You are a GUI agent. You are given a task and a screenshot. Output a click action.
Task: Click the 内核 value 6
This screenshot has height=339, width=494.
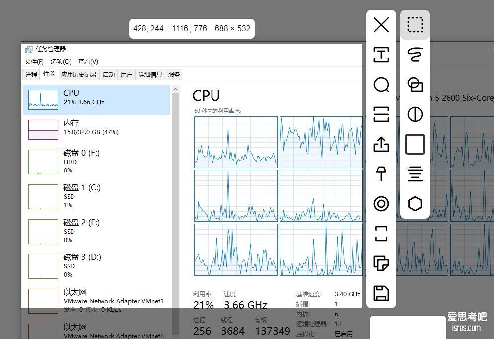pyautogui.click(x=337, y=314)
